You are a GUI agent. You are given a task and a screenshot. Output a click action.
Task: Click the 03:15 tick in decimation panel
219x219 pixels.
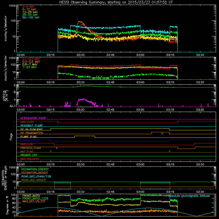pyautogui.click(x=170, y=192)
